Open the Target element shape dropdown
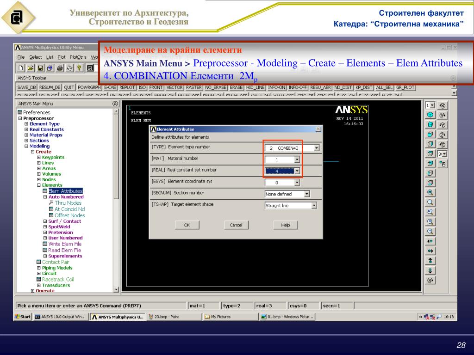Viewport: 474px width, 355px height. tap(314, 205)
